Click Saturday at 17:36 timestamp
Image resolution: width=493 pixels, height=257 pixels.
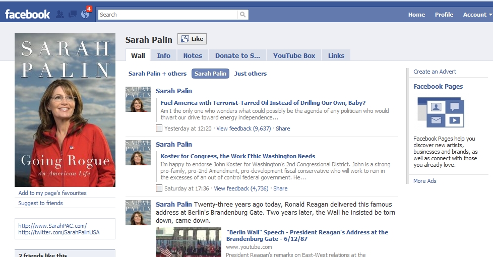187,188
